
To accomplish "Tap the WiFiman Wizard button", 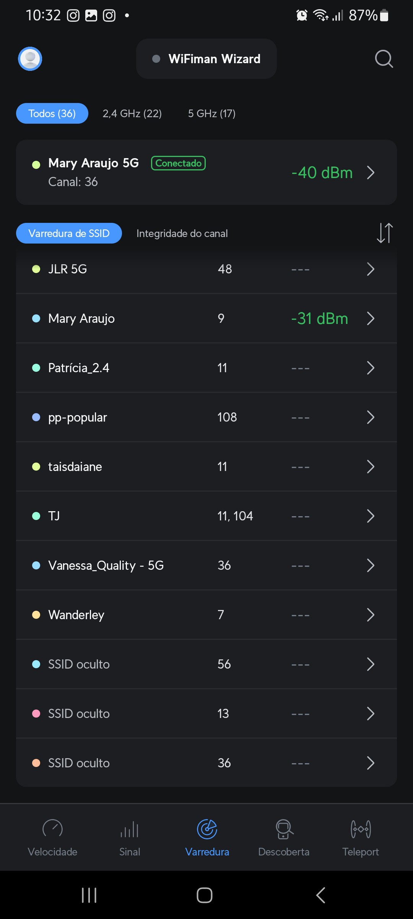I will click(x=206, y=59).
